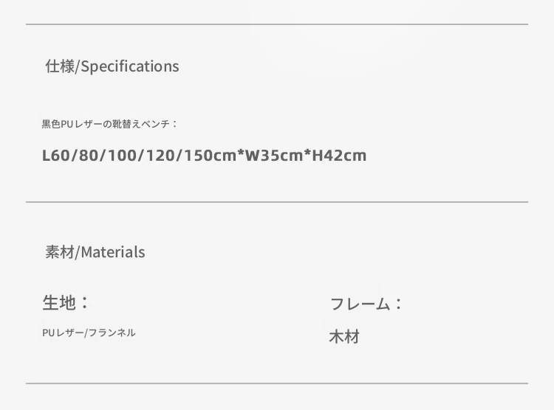Click the 仕様/Specifications heading
554x410 pixels.
(x=112, y=66)
